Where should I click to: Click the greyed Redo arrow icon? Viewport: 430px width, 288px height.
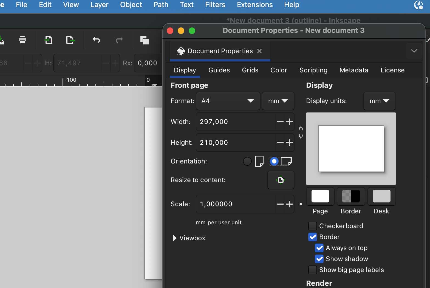(x=119, y=40)
